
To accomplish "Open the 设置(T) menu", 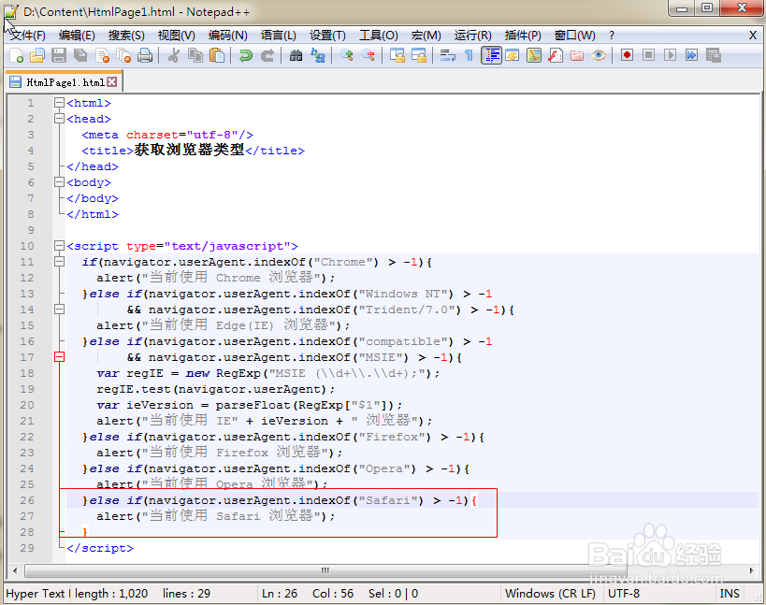I will [327, 36].
